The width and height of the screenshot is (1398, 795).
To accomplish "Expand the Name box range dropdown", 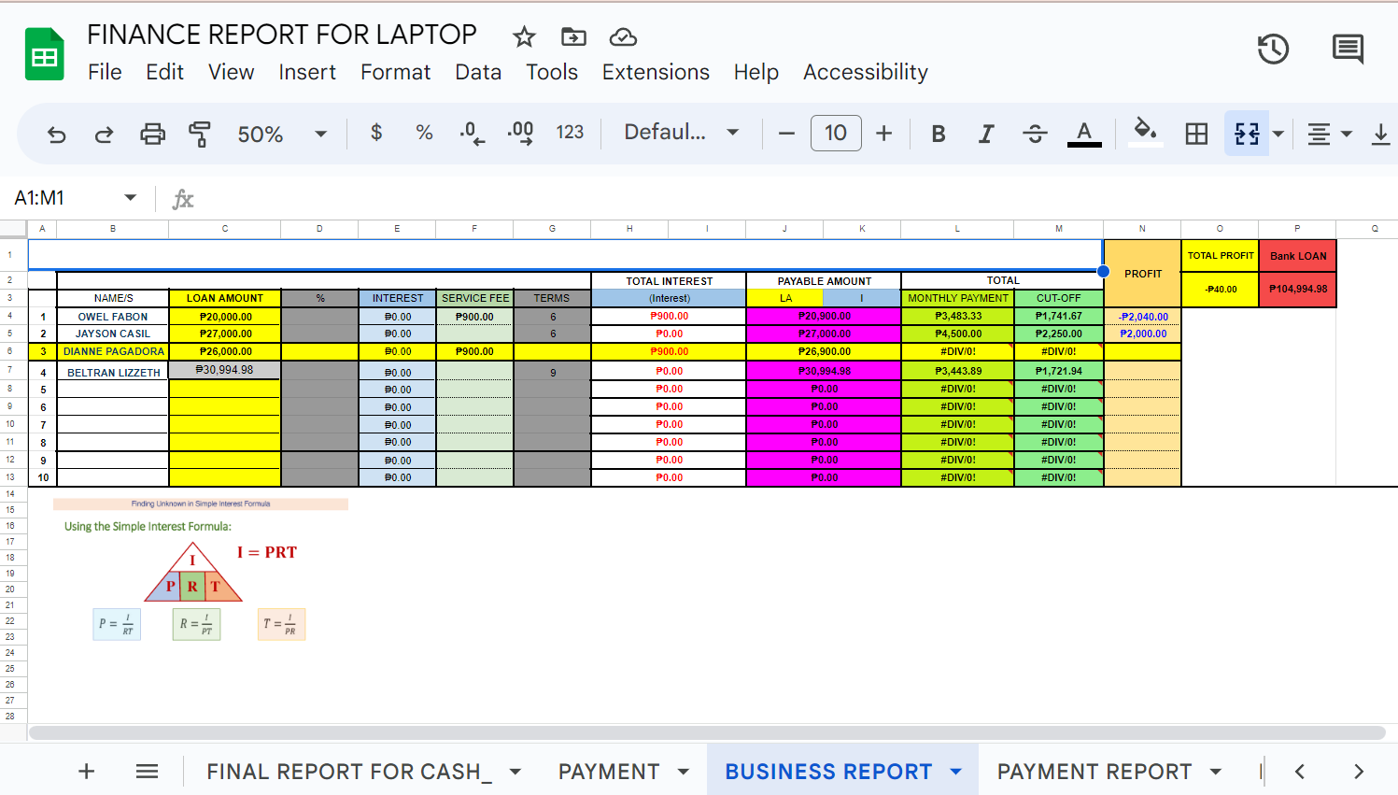I will (x=130, y=198).
